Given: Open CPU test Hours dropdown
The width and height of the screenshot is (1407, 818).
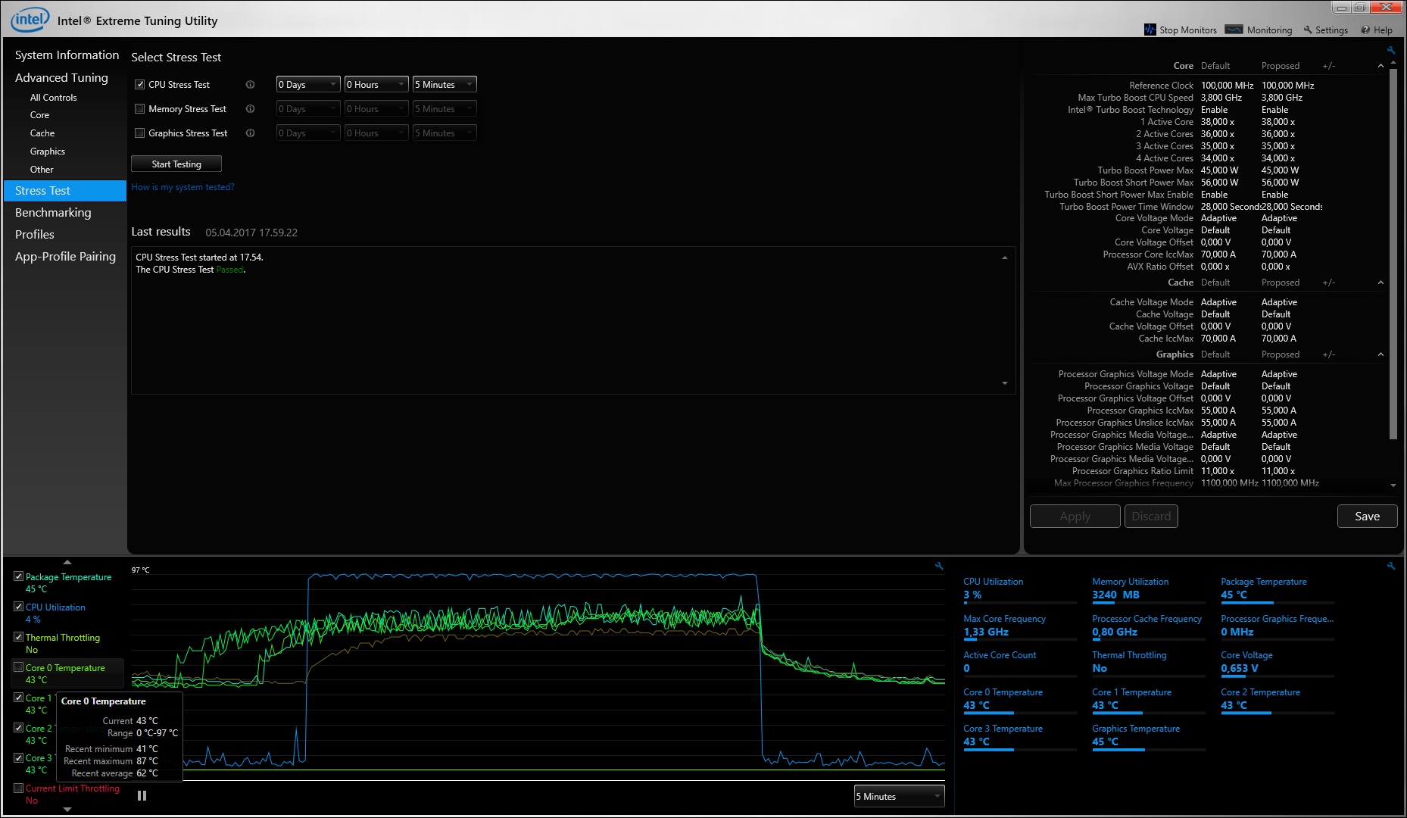Looking at the screenshot, I should 376,85.
